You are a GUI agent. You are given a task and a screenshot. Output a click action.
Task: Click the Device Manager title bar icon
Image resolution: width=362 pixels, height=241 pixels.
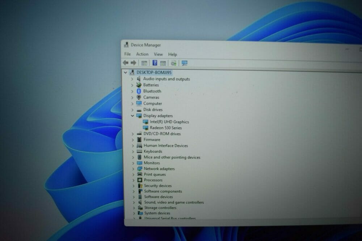coord(126,45)
